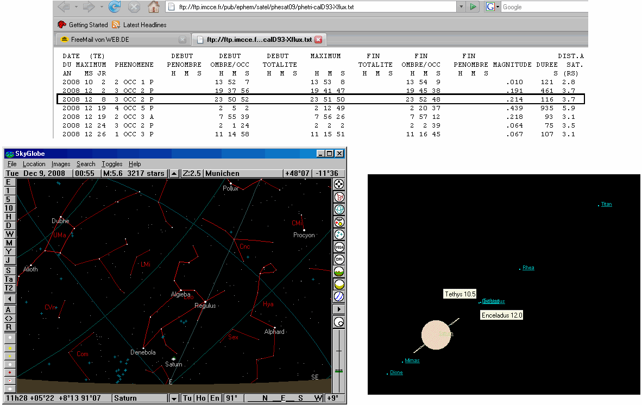Open the address bar history dropdown
Image resolution: width=642 pixels, height=405 pixels.
point(461,7)
